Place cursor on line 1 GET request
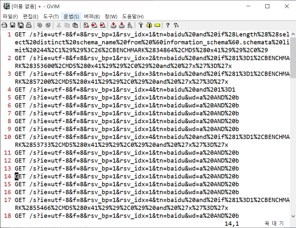 [152, 42]
